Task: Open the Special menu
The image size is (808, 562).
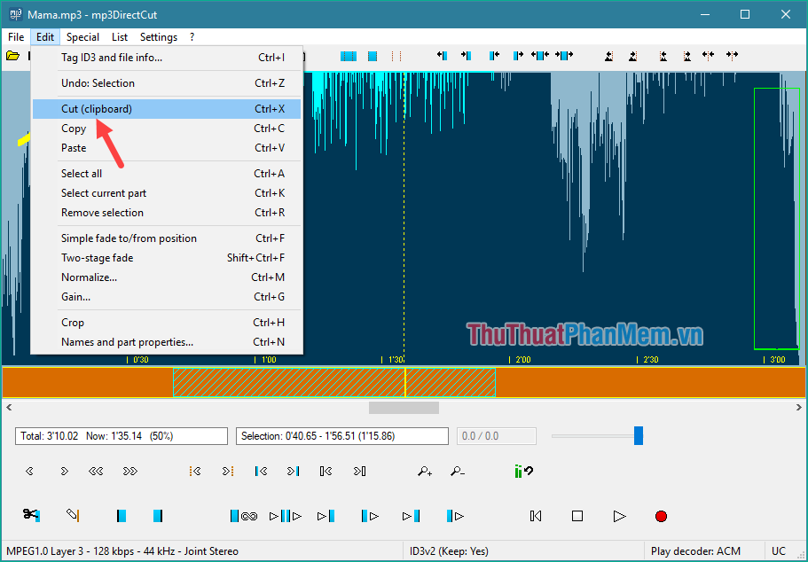Action: pyautogui.click(x=82, y=36)
